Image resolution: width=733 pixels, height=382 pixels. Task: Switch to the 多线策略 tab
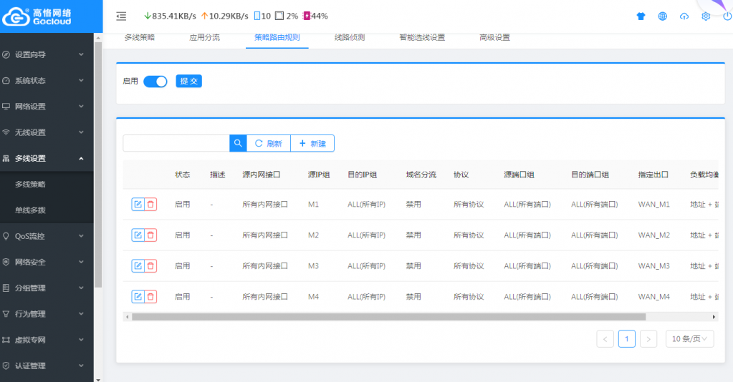point(139,37)
